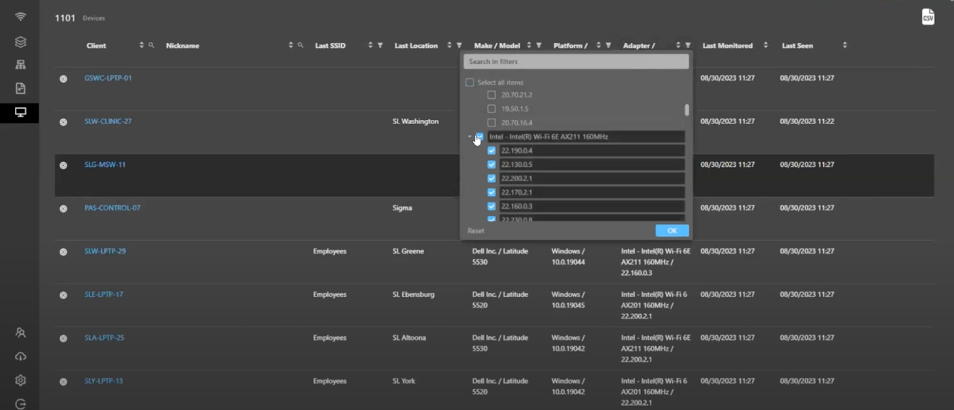Click the search icon in the Client column
954x410 pixels.
click(x=151, y=45)
